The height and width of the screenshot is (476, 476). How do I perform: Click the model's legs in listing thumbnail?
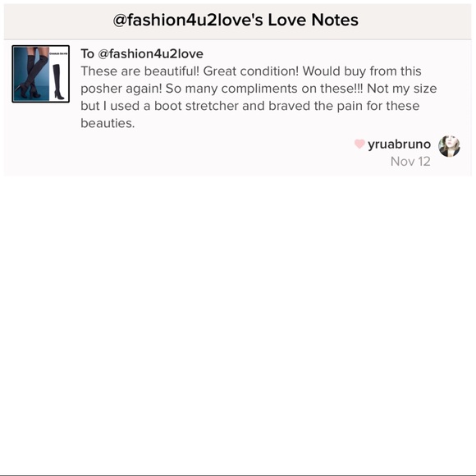[x=30, y=73]
